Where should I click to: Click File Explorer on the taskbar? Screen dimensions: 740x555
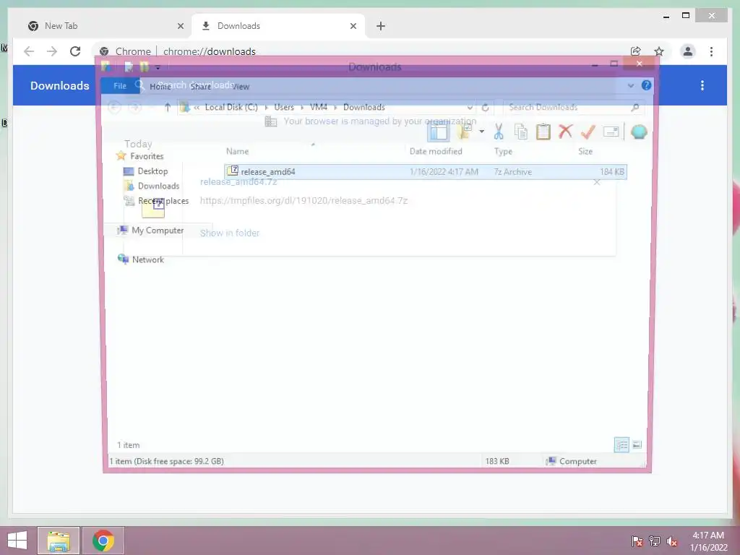[59, 541]
